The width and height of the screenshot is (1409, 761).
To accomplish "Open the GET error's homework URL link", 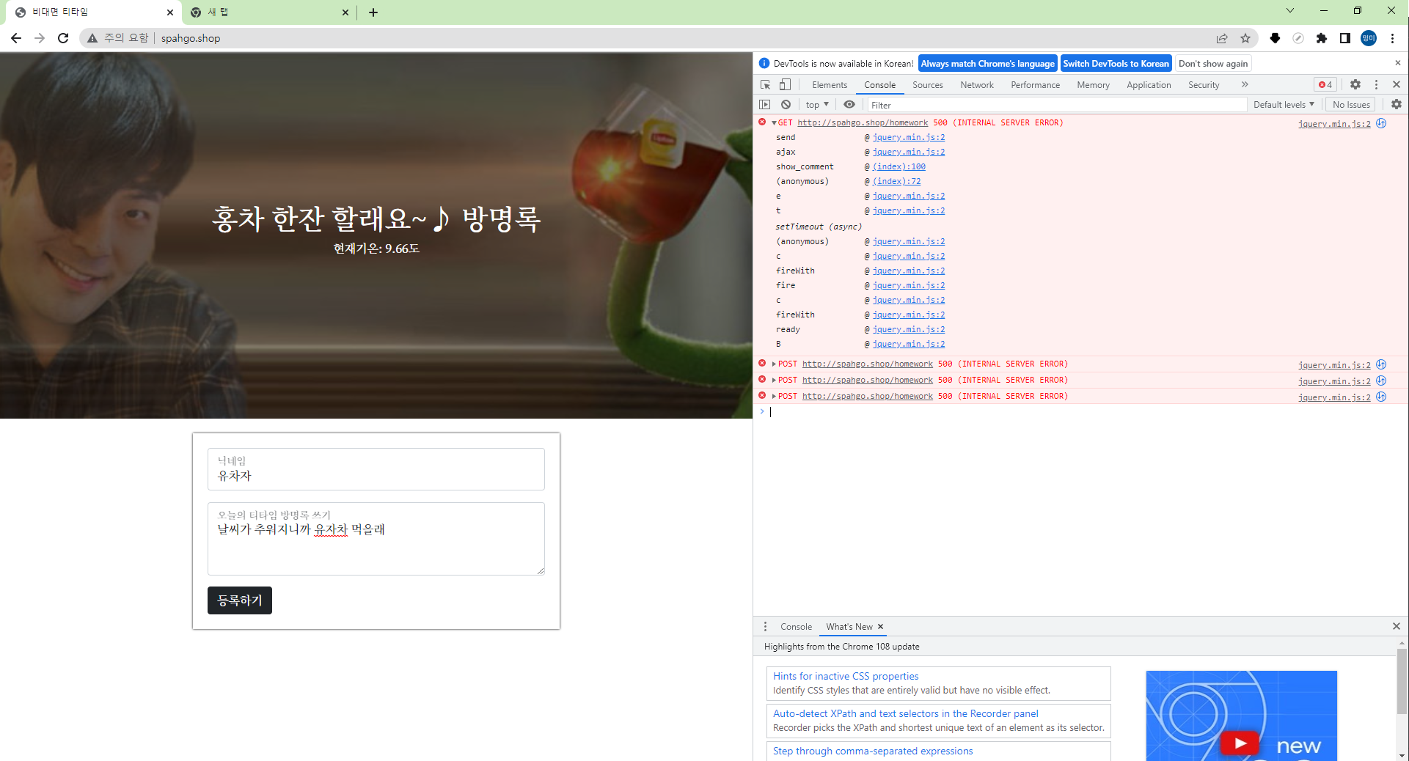I will coord(863,123).
